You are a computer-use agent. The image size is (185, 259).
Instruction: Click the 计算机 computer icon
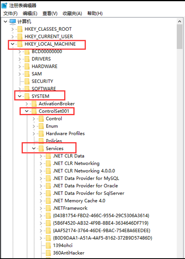(x=13, y=22)
